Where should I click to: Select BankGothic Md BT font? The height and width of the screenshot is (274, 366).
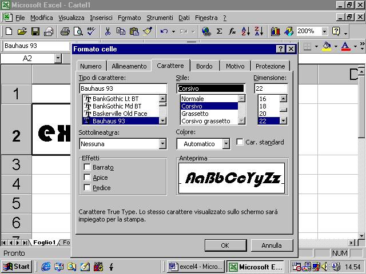click(x=121, y=106)
